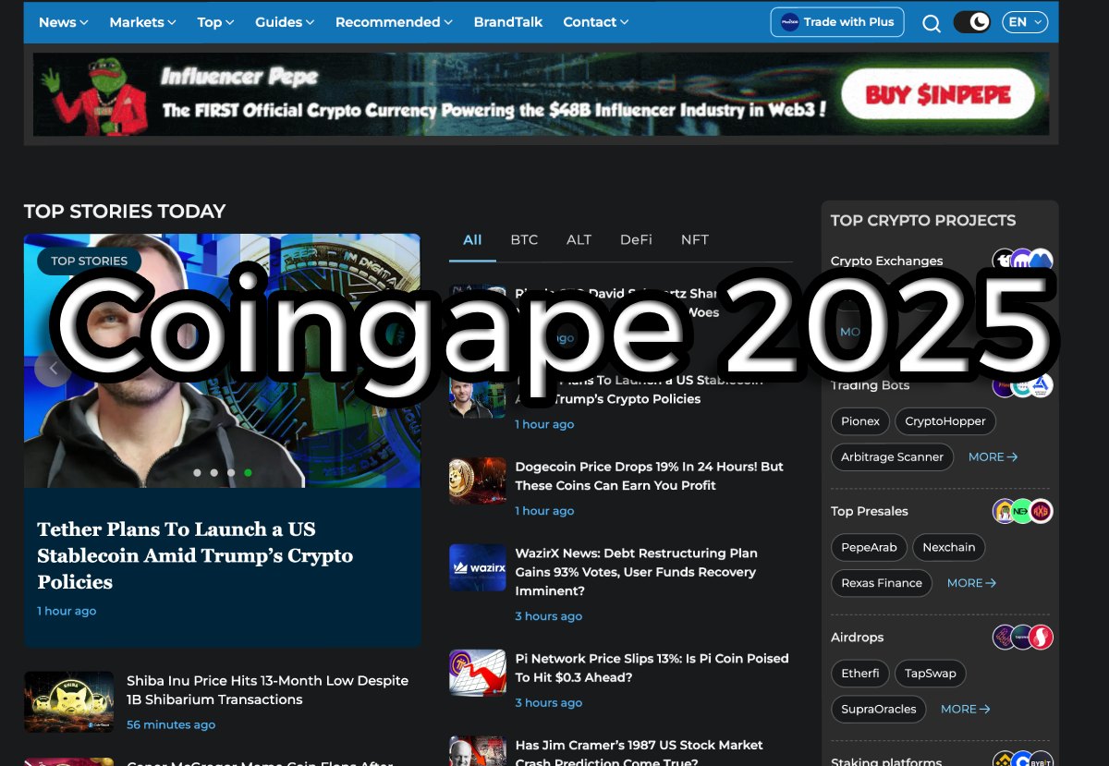
Task: Click the Nexchain chip
Action: [x=949, y=547]
